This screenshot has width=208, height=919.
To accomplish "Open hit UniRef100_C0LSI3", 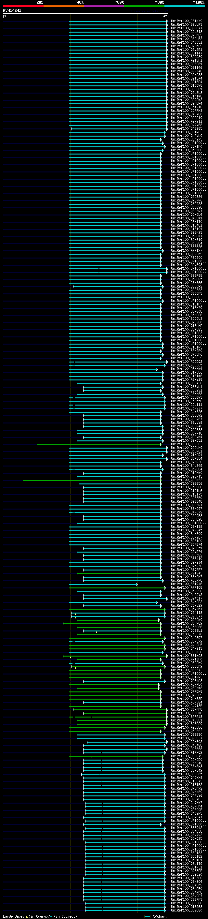I will pyautogui.click(x=187, y=32).
